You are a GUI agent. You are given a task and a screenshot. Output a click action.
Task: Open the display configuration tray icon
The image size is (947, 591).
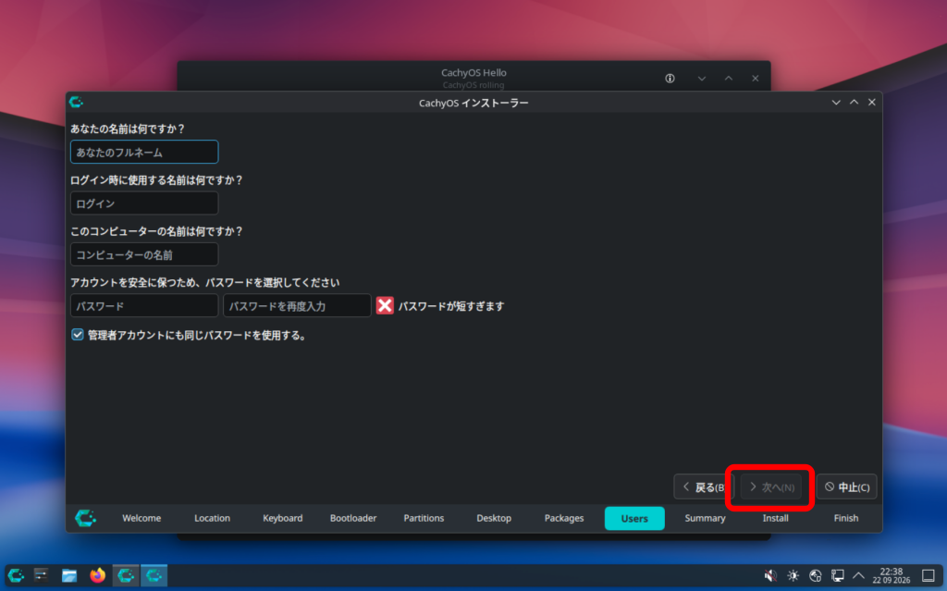838,576
